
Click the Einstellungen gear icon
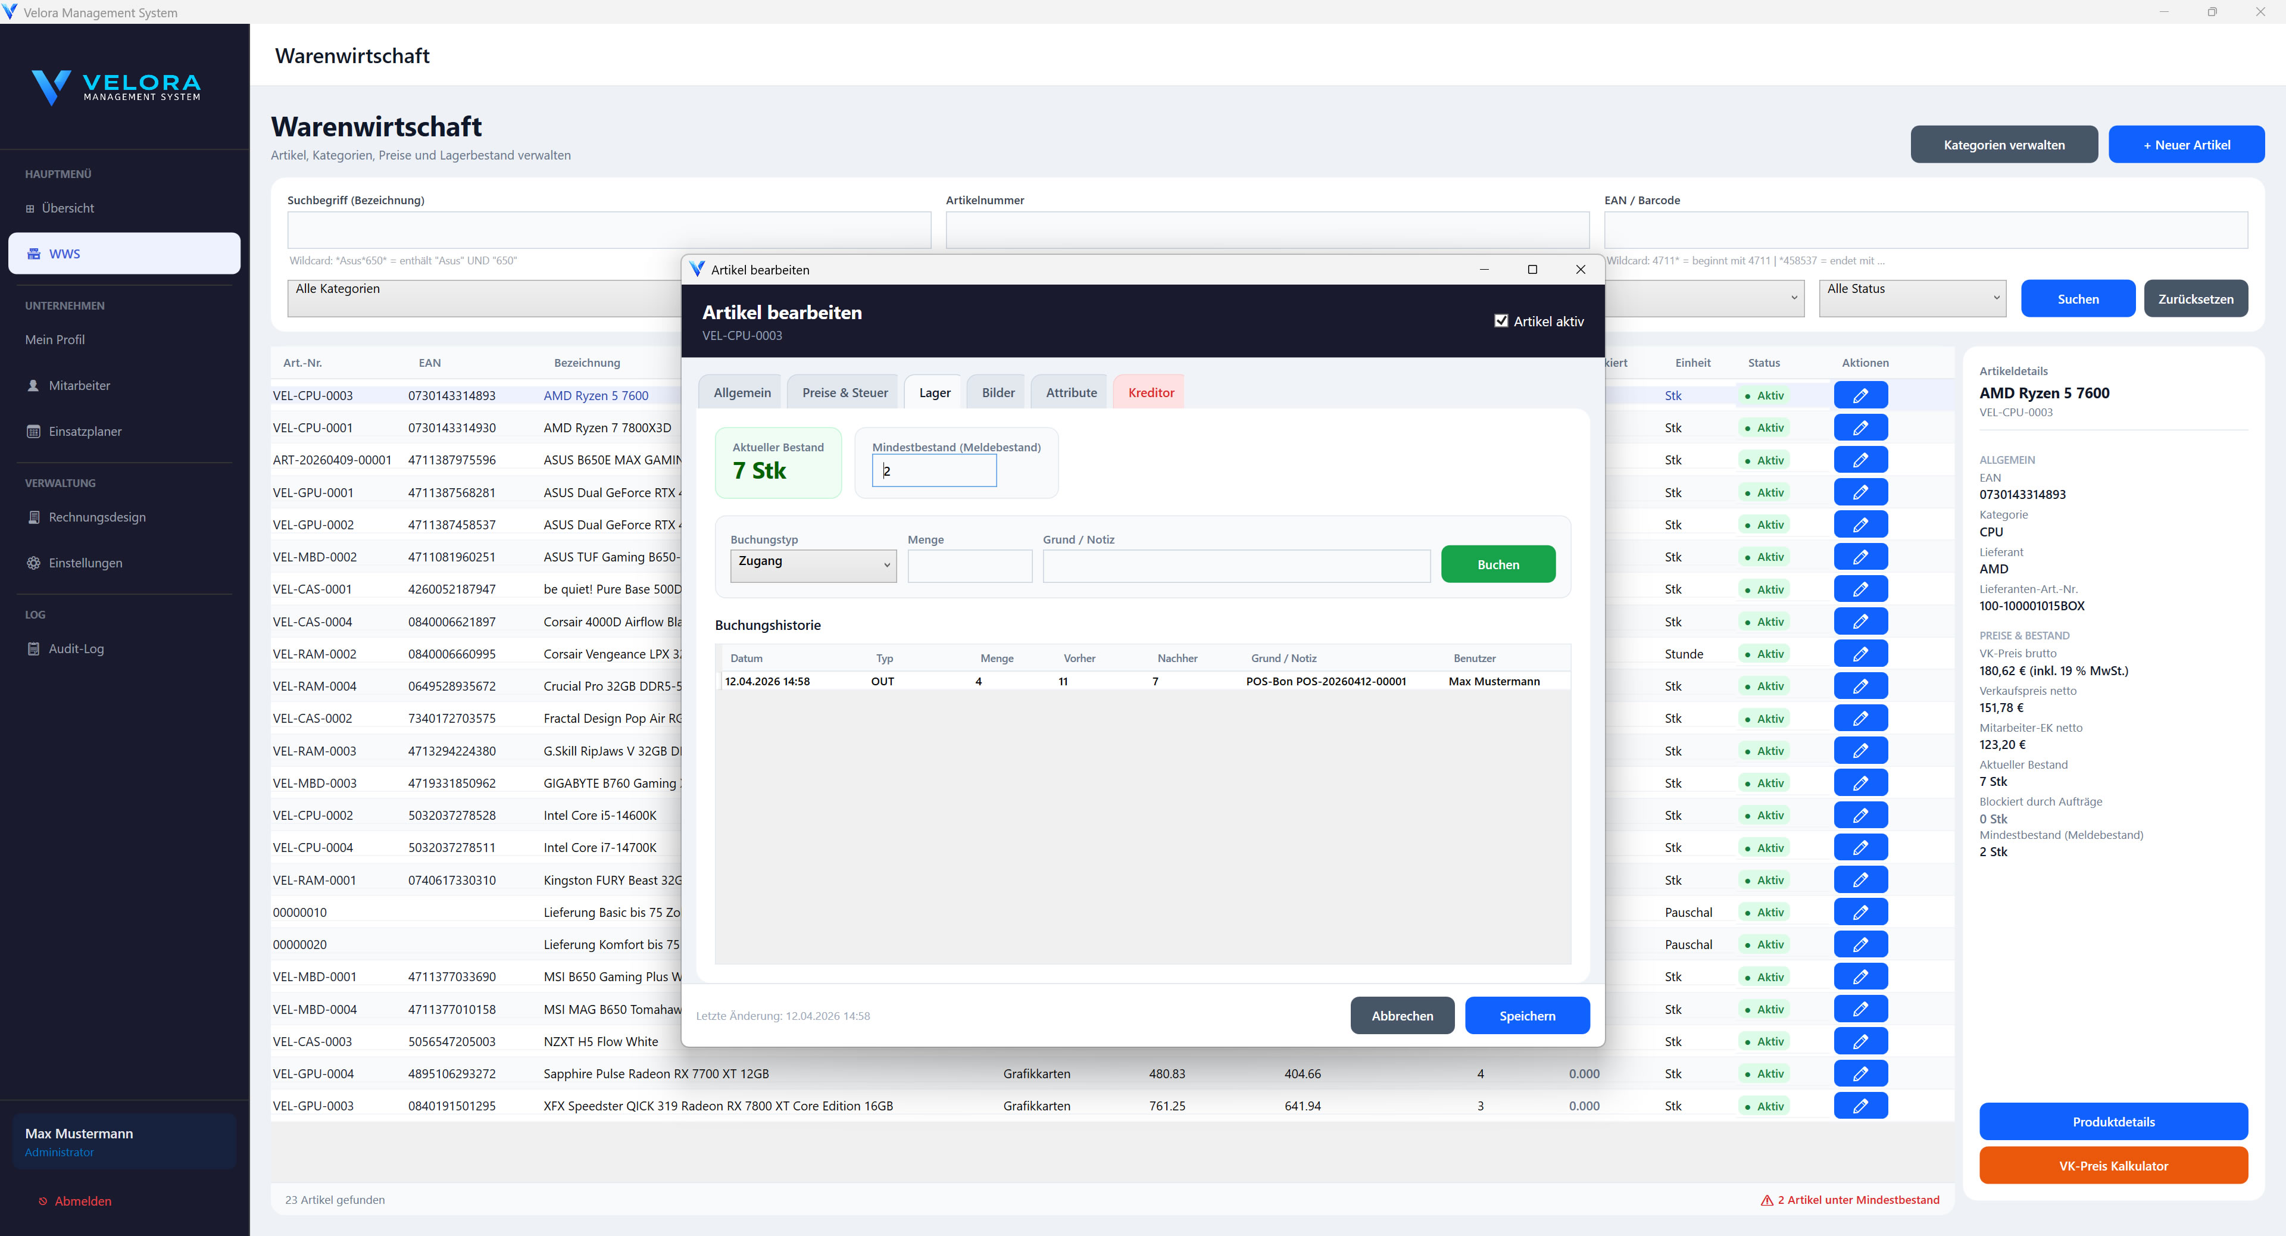tap(34, 563)
